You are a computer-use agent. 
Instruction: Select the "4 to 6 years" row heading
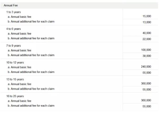click(x=13, y=29)
